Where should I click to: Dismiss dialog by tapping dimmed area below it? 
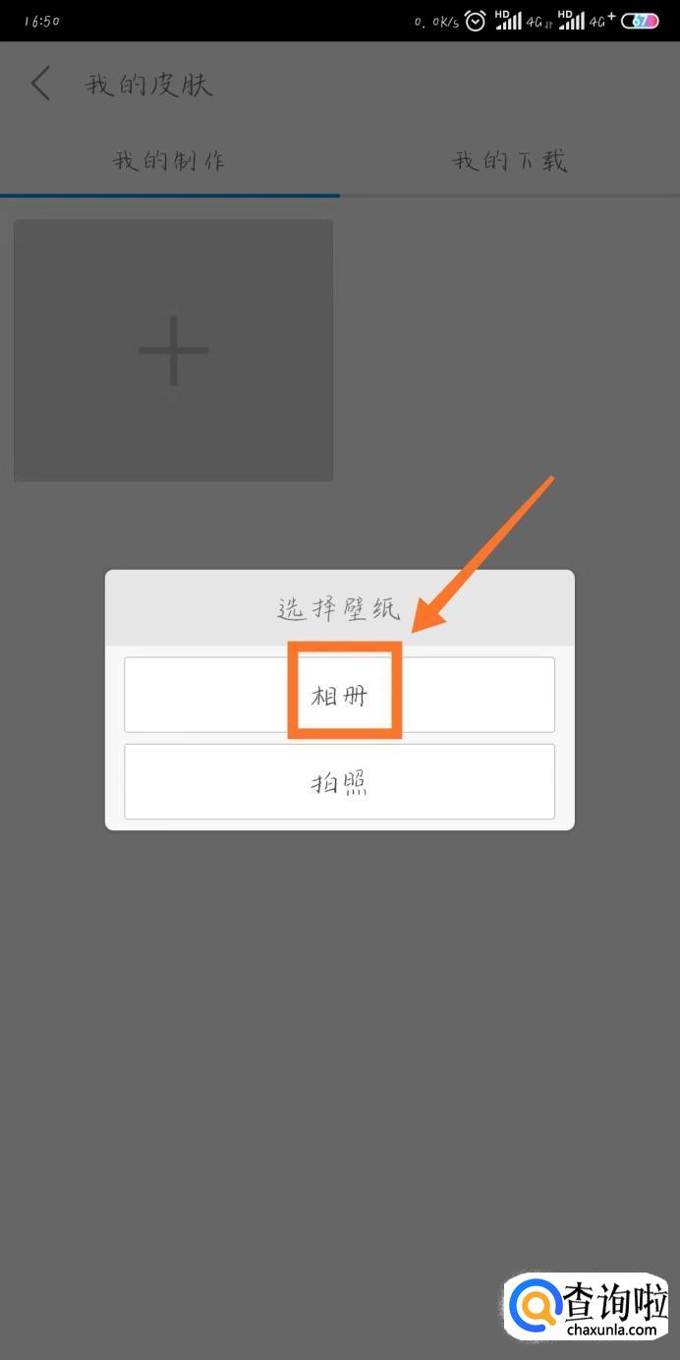(339, 1032)
